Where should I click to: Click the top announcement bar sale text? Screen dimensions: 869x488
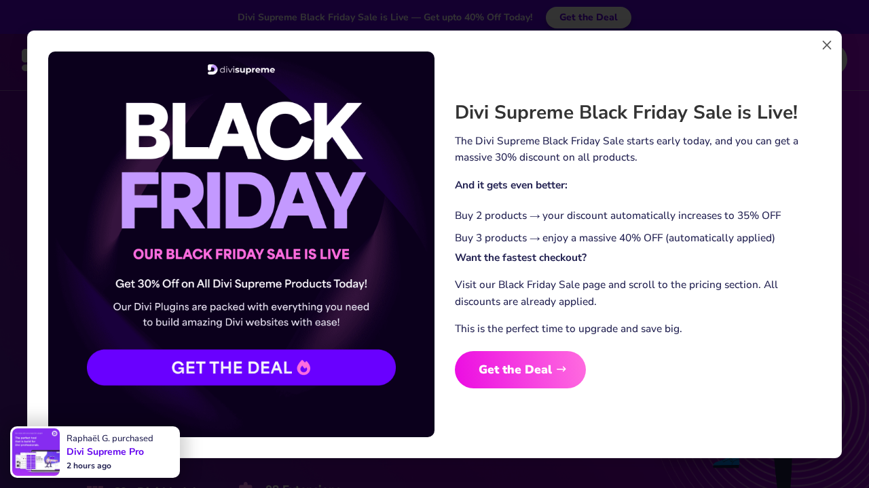click(x=385, y=18)
